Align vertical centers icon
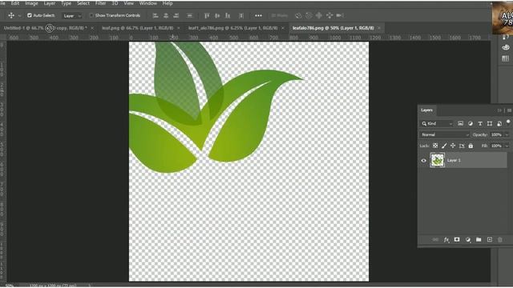The height and width of the screenshot is (288, 513). tap(217, 15)
